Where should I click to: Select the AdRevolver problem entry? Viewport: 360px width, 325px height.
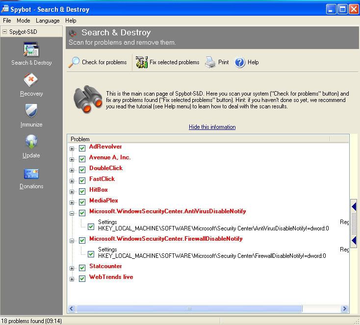pyautogui.click(x=105, y=147)
